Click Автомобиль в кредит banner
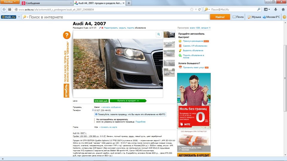This screenshot has height=161, width=287. click(194, 155)
